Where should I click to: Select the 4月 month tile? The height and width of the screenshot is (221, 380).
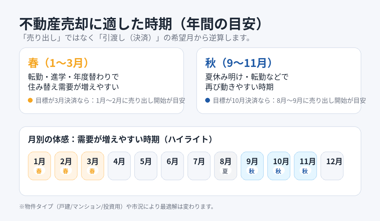119,166
